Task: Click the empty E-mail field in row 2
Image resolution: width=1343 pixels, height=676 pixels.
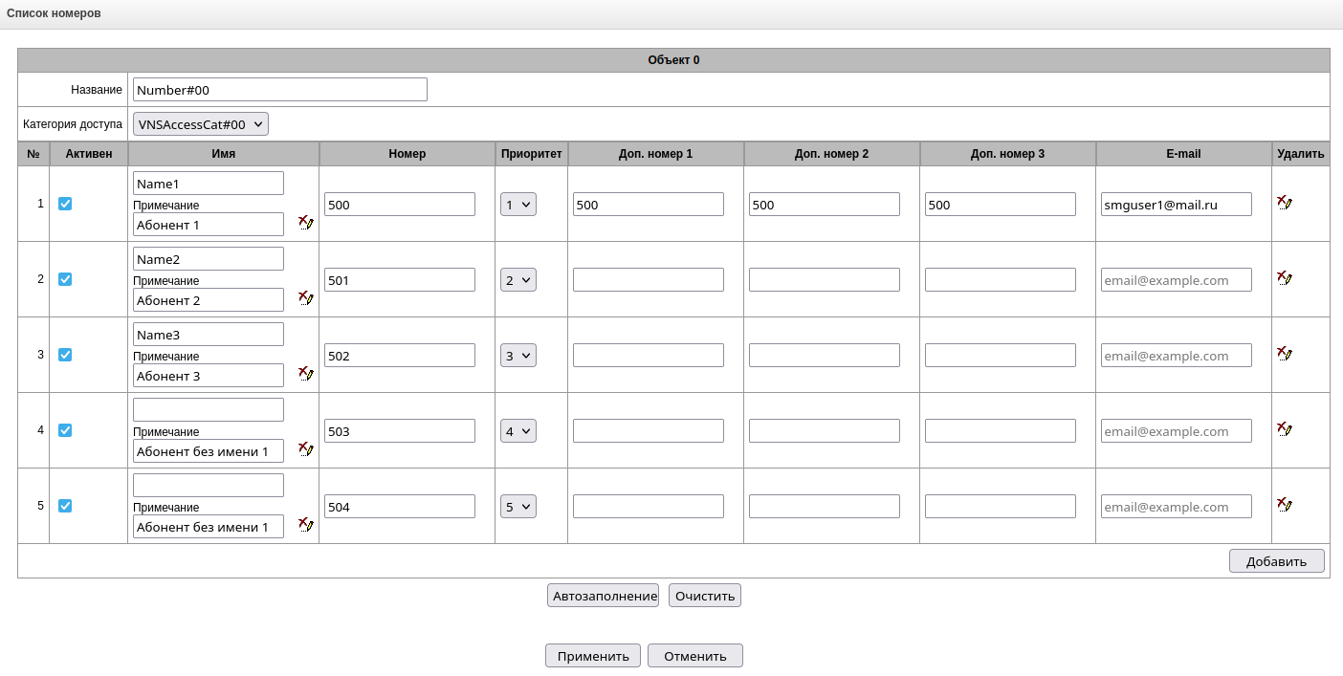Action: pos(1177,279)
